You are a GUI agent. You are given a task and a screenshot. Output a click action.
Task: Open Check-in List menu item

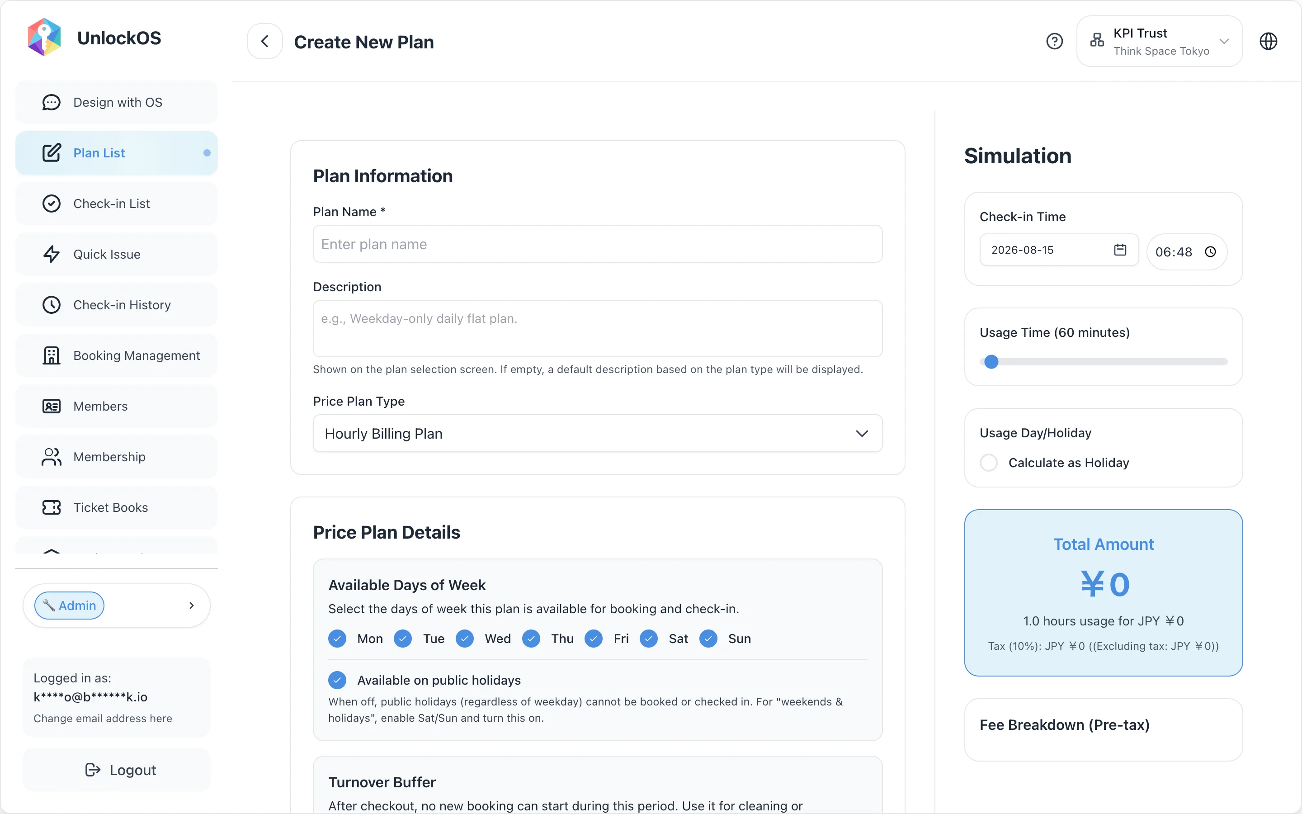pos(117,203)
